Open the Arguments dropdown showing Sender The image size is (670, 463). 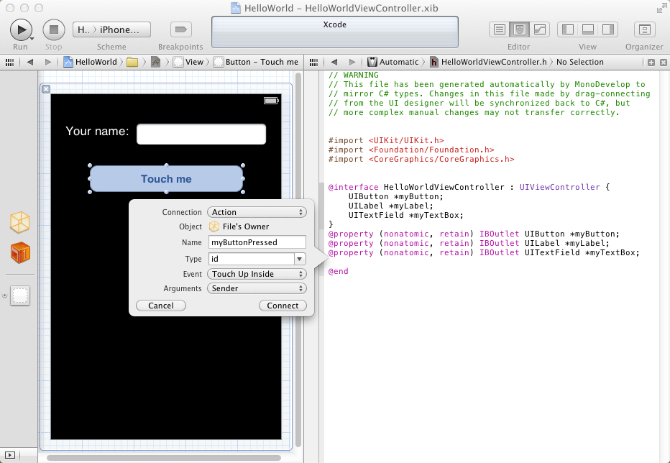(x=257, y=288)
